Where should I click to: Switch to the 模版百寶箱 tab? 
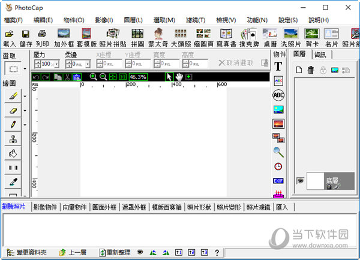(166, 207)
